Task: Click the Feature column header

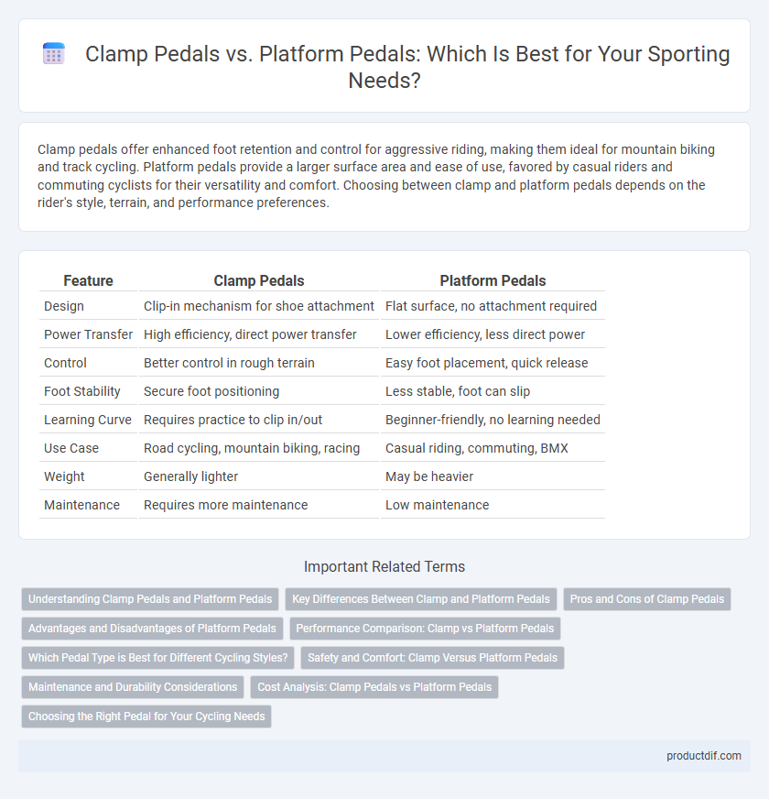Action: click(x=88, y=280)
